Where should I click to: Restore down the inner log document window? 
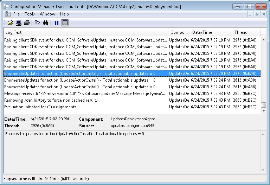pos(257,14)
